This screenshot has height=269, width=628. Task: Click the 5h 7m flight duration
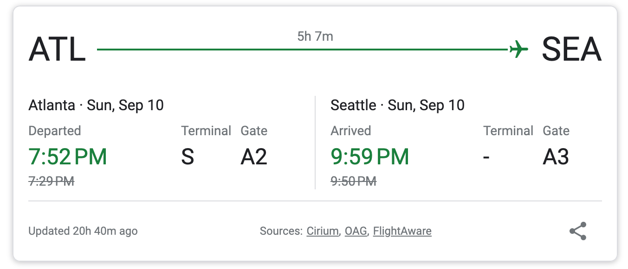(315, 36)
